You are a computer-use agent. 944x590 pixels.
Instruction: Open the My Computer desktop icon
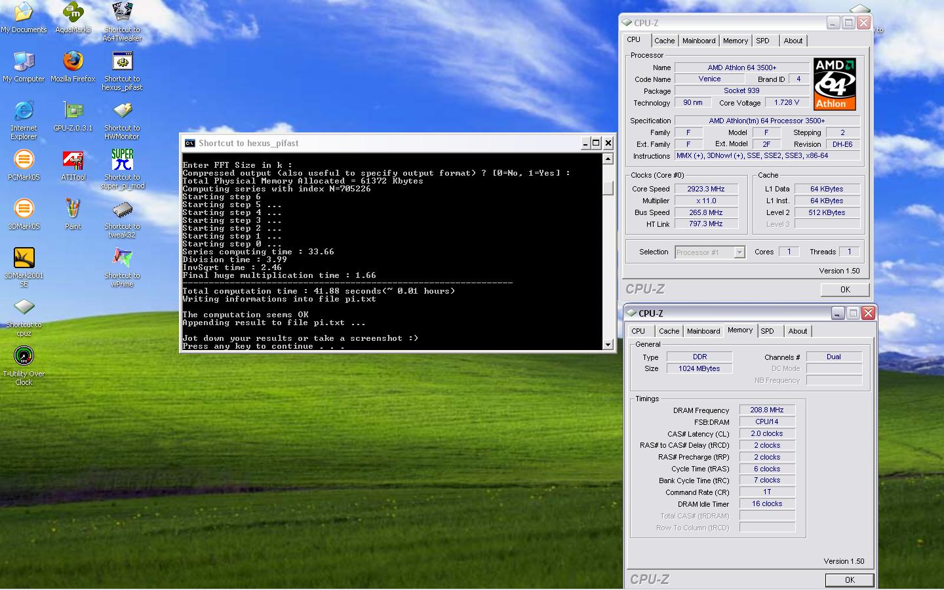point(24,67)
